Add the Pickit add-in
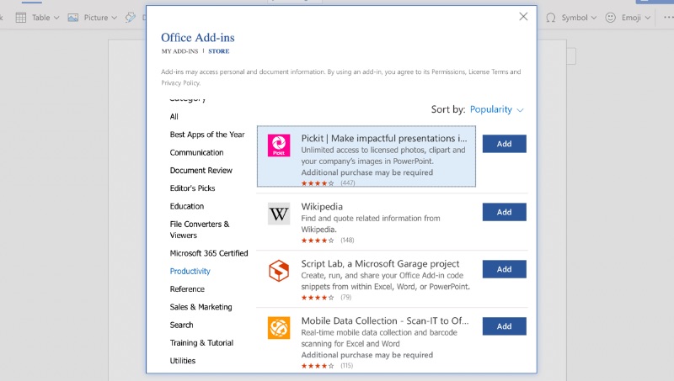This screenshot has width=674, height=381. [x=504, y=144]
